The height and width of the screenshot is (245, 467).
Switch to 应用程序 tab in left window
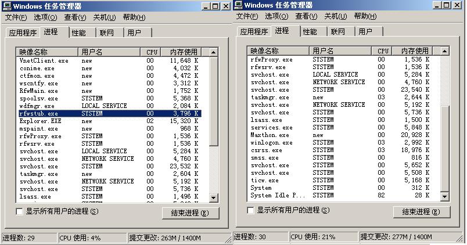pyautogui.click(x=23, y=33)
